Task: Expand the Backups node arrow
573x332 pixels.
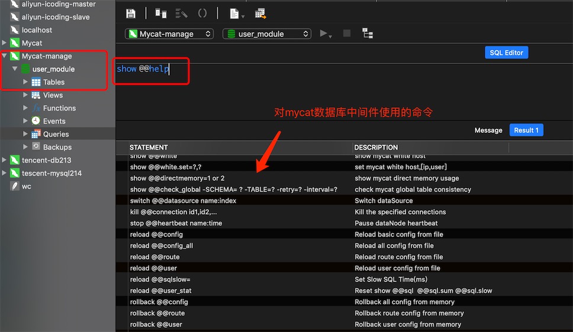Action: 25,147
